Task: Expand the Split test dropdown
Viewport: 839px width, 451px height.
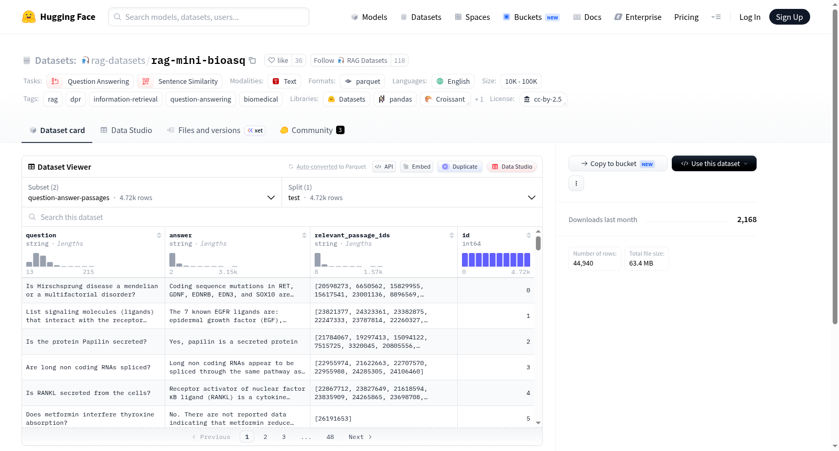Action: click(412, 192)
